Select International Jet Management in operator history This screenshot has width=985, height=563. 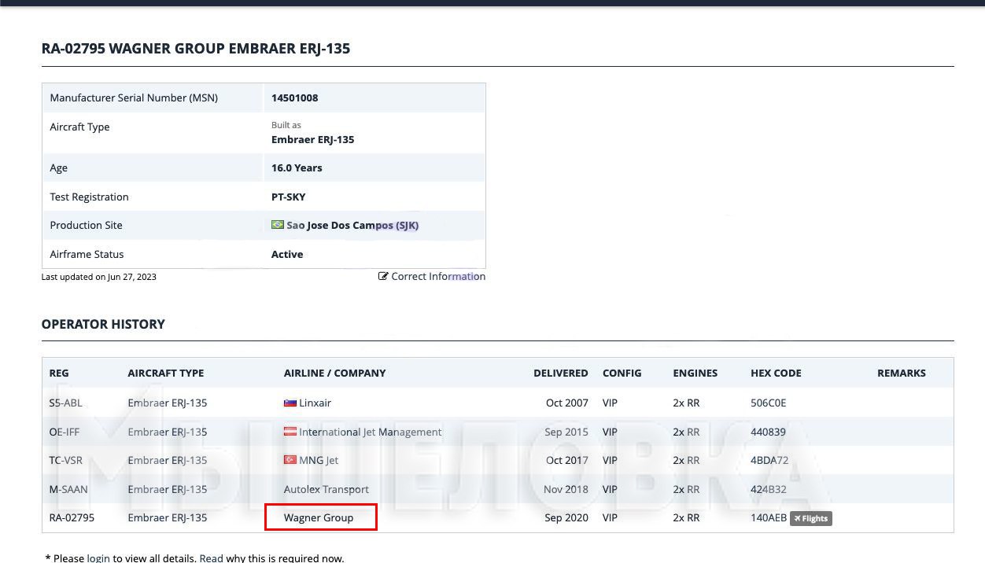[370, 432]
